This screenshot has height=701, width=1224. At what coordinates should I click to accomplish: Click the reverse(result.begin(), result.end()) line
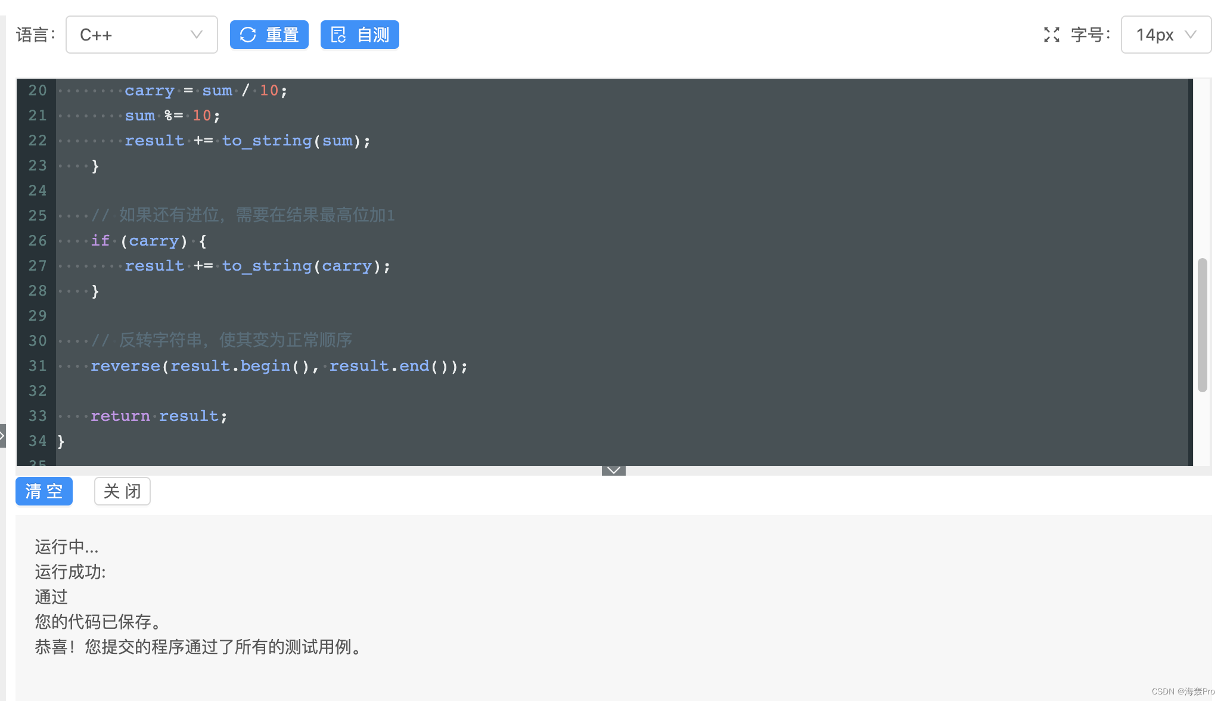(279, 366)
